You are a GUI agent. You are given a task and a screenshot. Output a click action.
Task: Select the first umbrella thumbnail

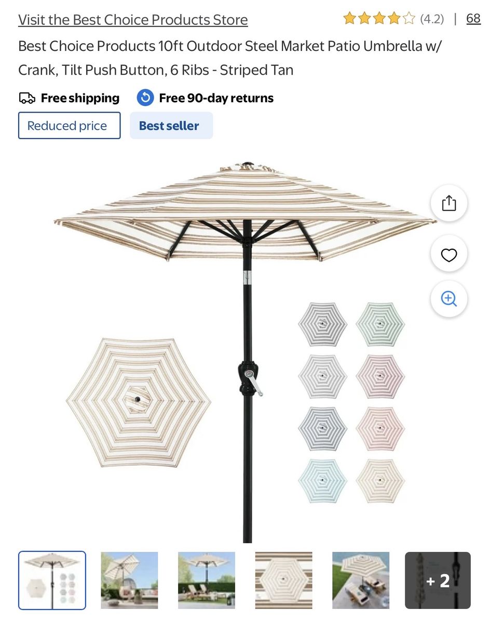(x=52, y=580)
